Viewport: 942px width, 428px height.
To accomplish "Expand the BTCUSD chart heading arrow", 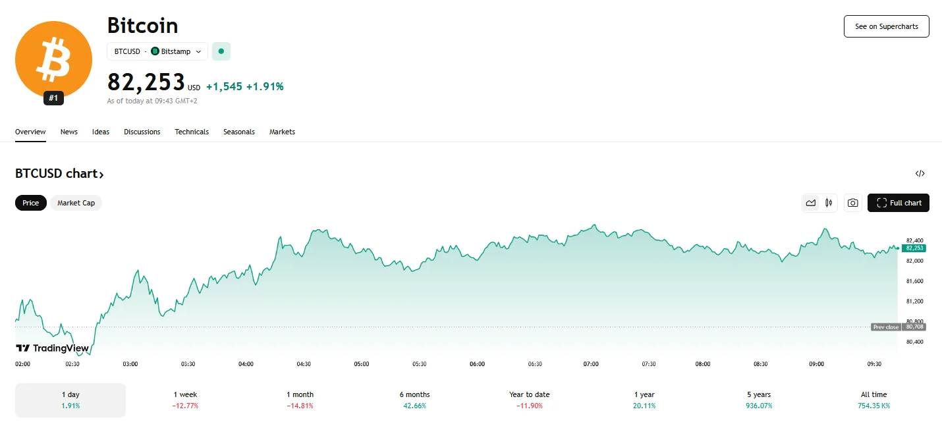I will coord(101,174).
